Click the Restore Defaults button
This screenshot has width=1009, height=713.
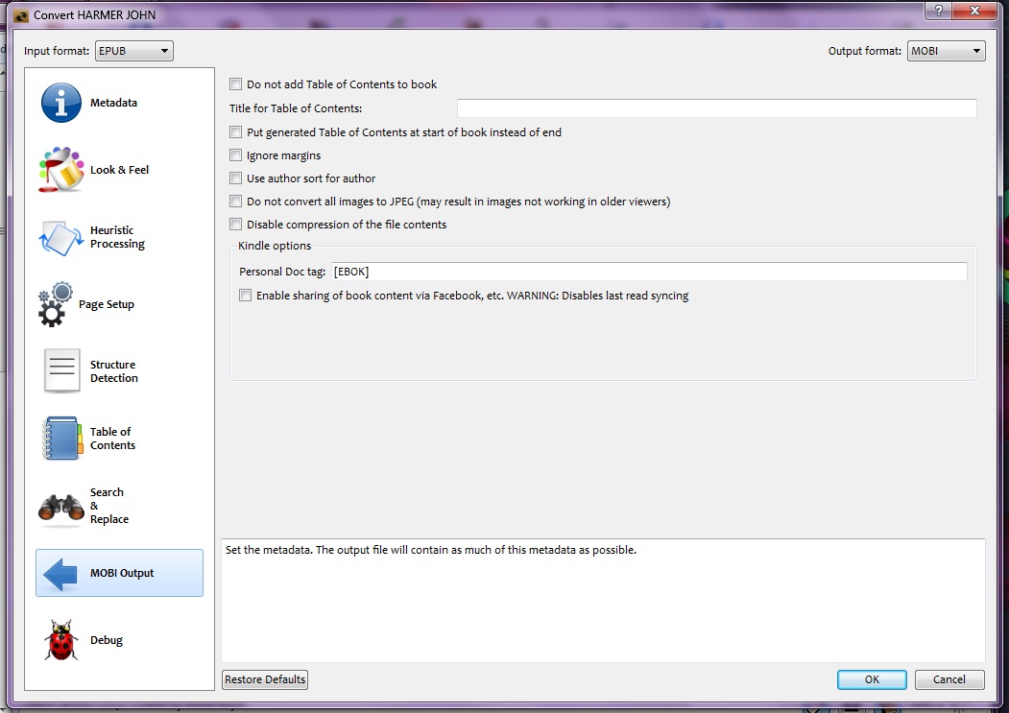coord(265,679)
